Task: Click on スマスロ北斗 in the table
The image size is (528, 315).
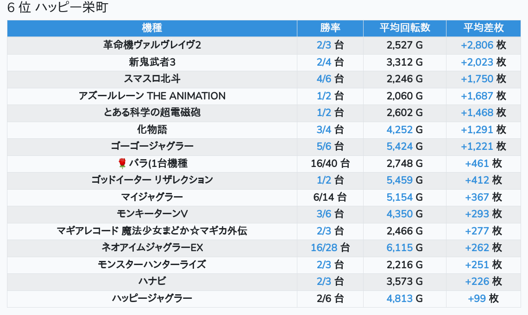Action: 152,79
